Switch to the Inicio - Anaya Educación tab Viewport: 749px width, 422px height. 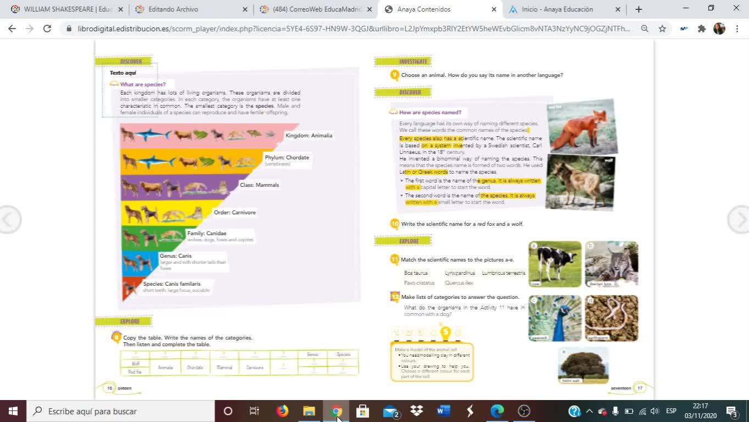coord(565,9)
